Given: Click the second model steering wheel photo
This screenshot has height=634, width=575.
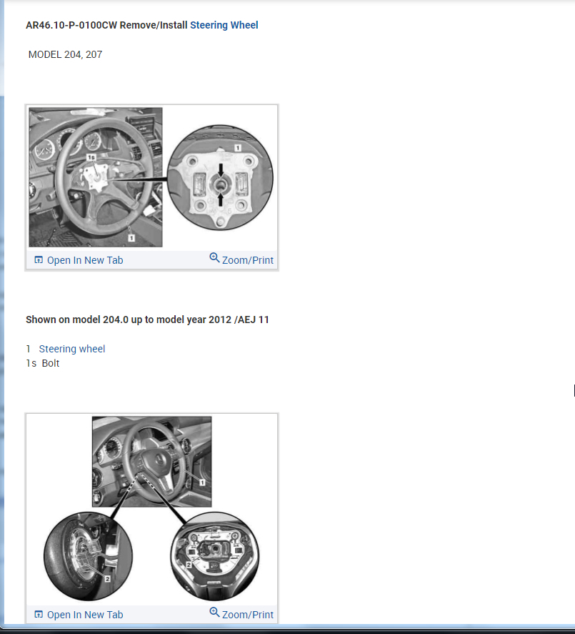Looking at the screenshot, I should [x=152, y=462].
